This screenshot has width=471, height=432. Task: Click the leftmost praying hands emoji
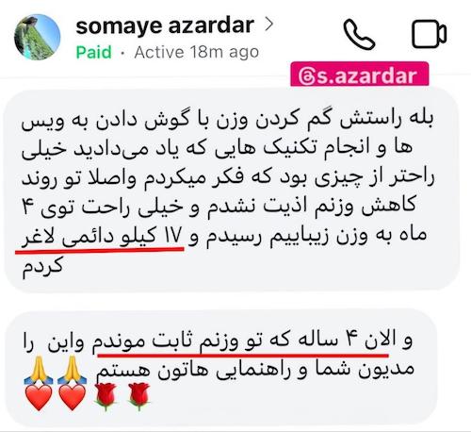tap(39, 370)
